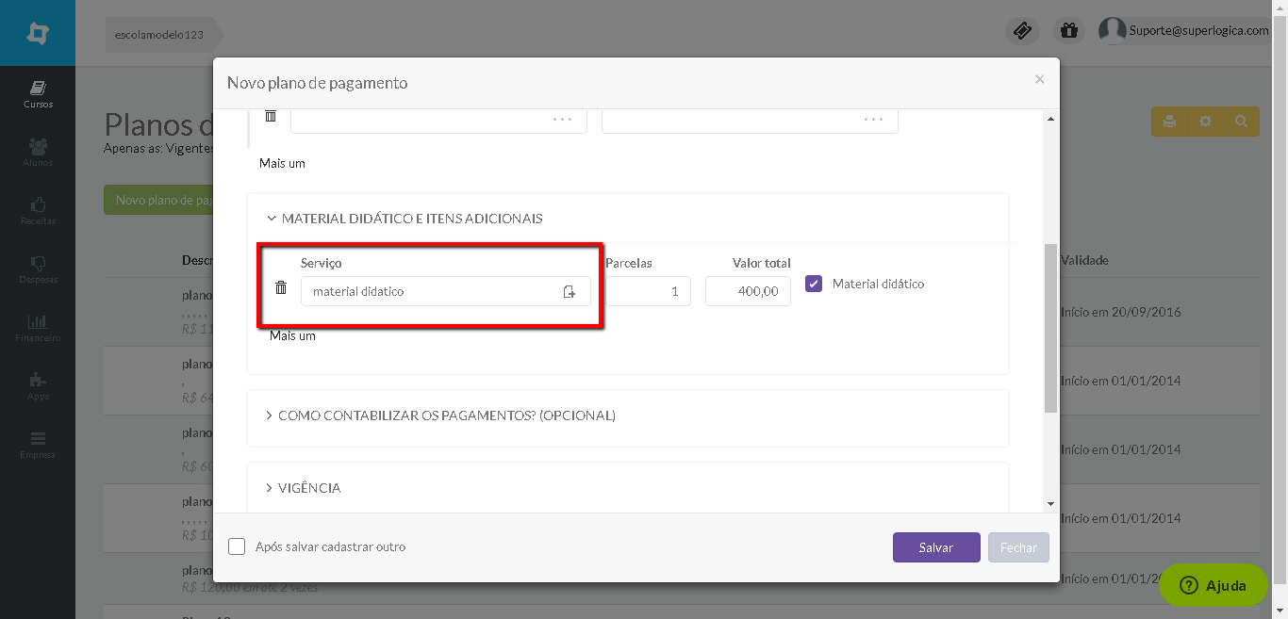Click the gift icon in top bar
The width and height of the screenshot is (1288, 619).
point(1068,30)
